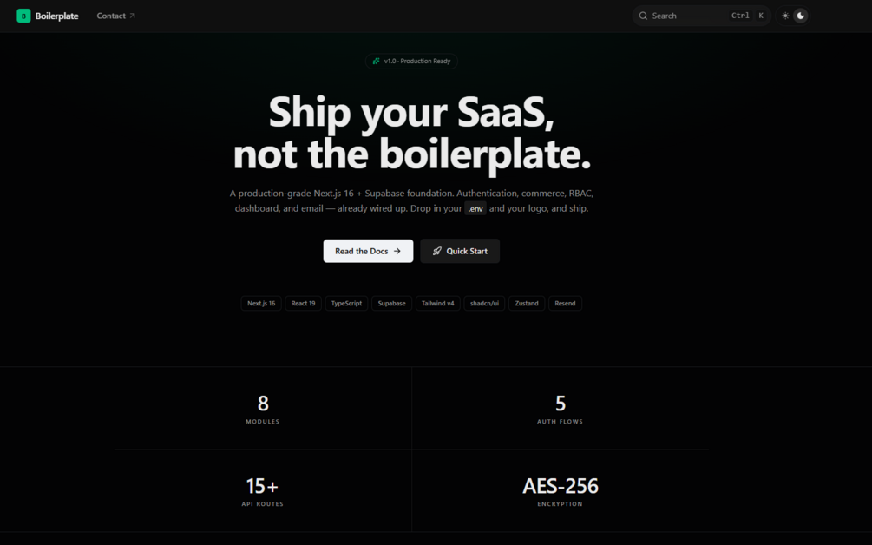Click the Resend tag
872x545 pixels.
(565, 303)
